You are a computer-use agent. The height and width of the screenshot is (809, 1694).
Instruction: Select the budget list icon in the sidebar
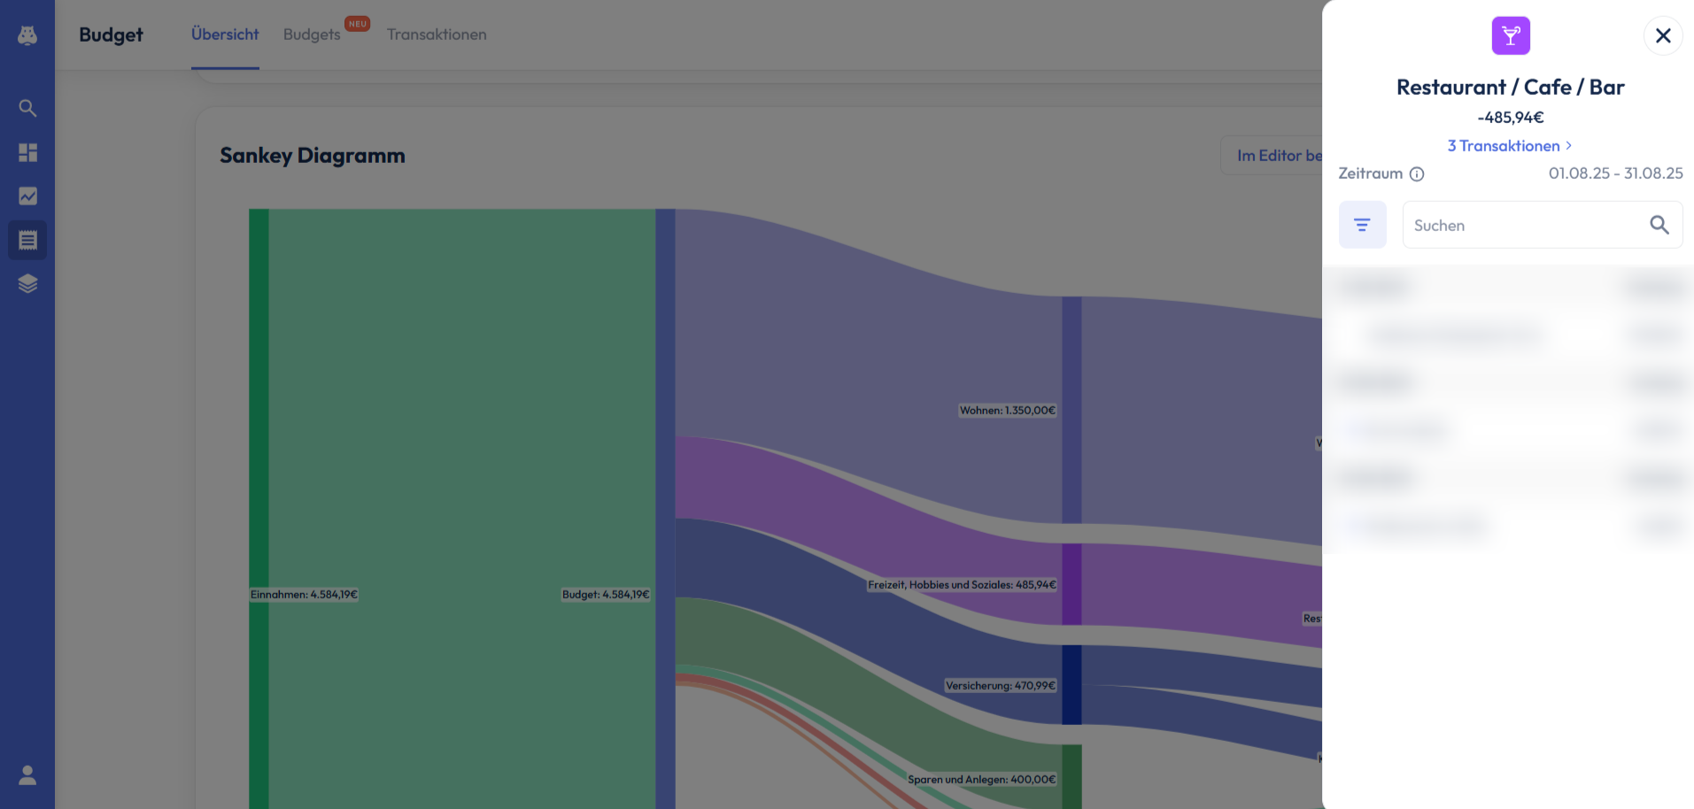(27, 240)
